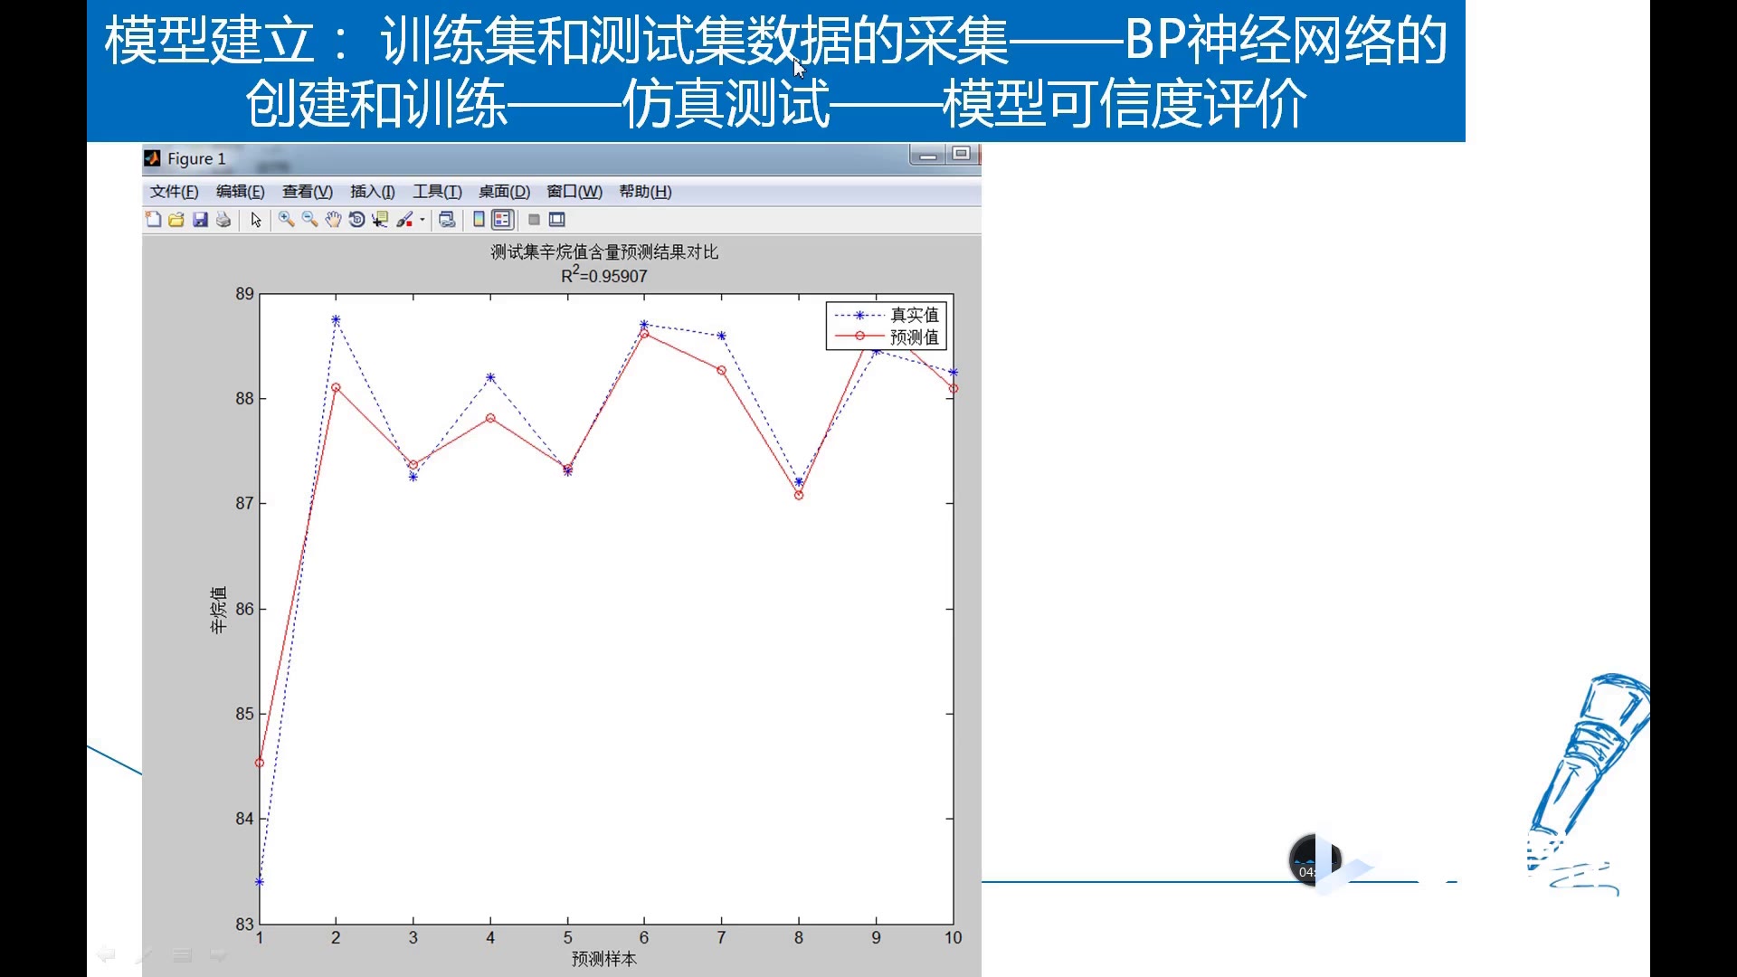Toggle the Zoom Out tool
The width and height of the screenshot is (1737, 977).
308,220
